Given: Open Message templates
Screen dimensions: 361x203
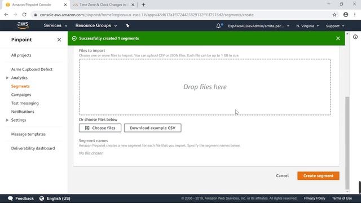Looking at the screenshot, I should [28, 134].
